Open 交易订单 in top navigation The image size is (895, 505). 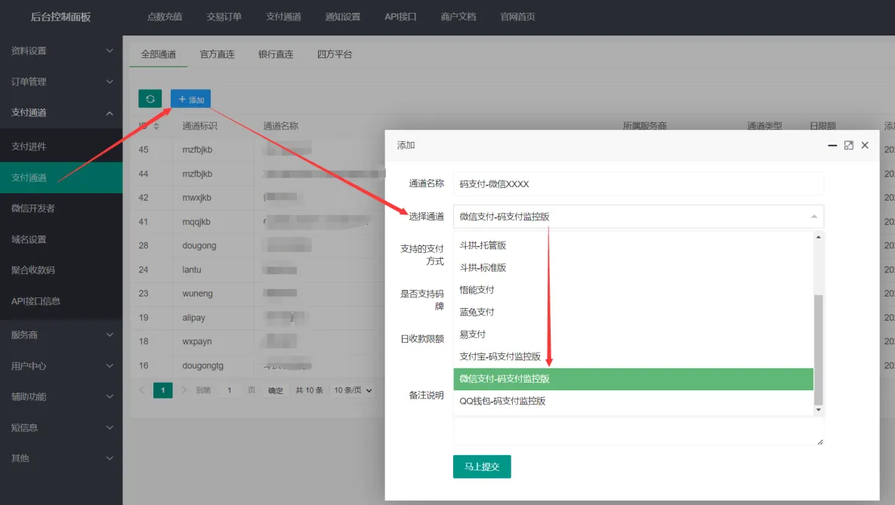224,17
